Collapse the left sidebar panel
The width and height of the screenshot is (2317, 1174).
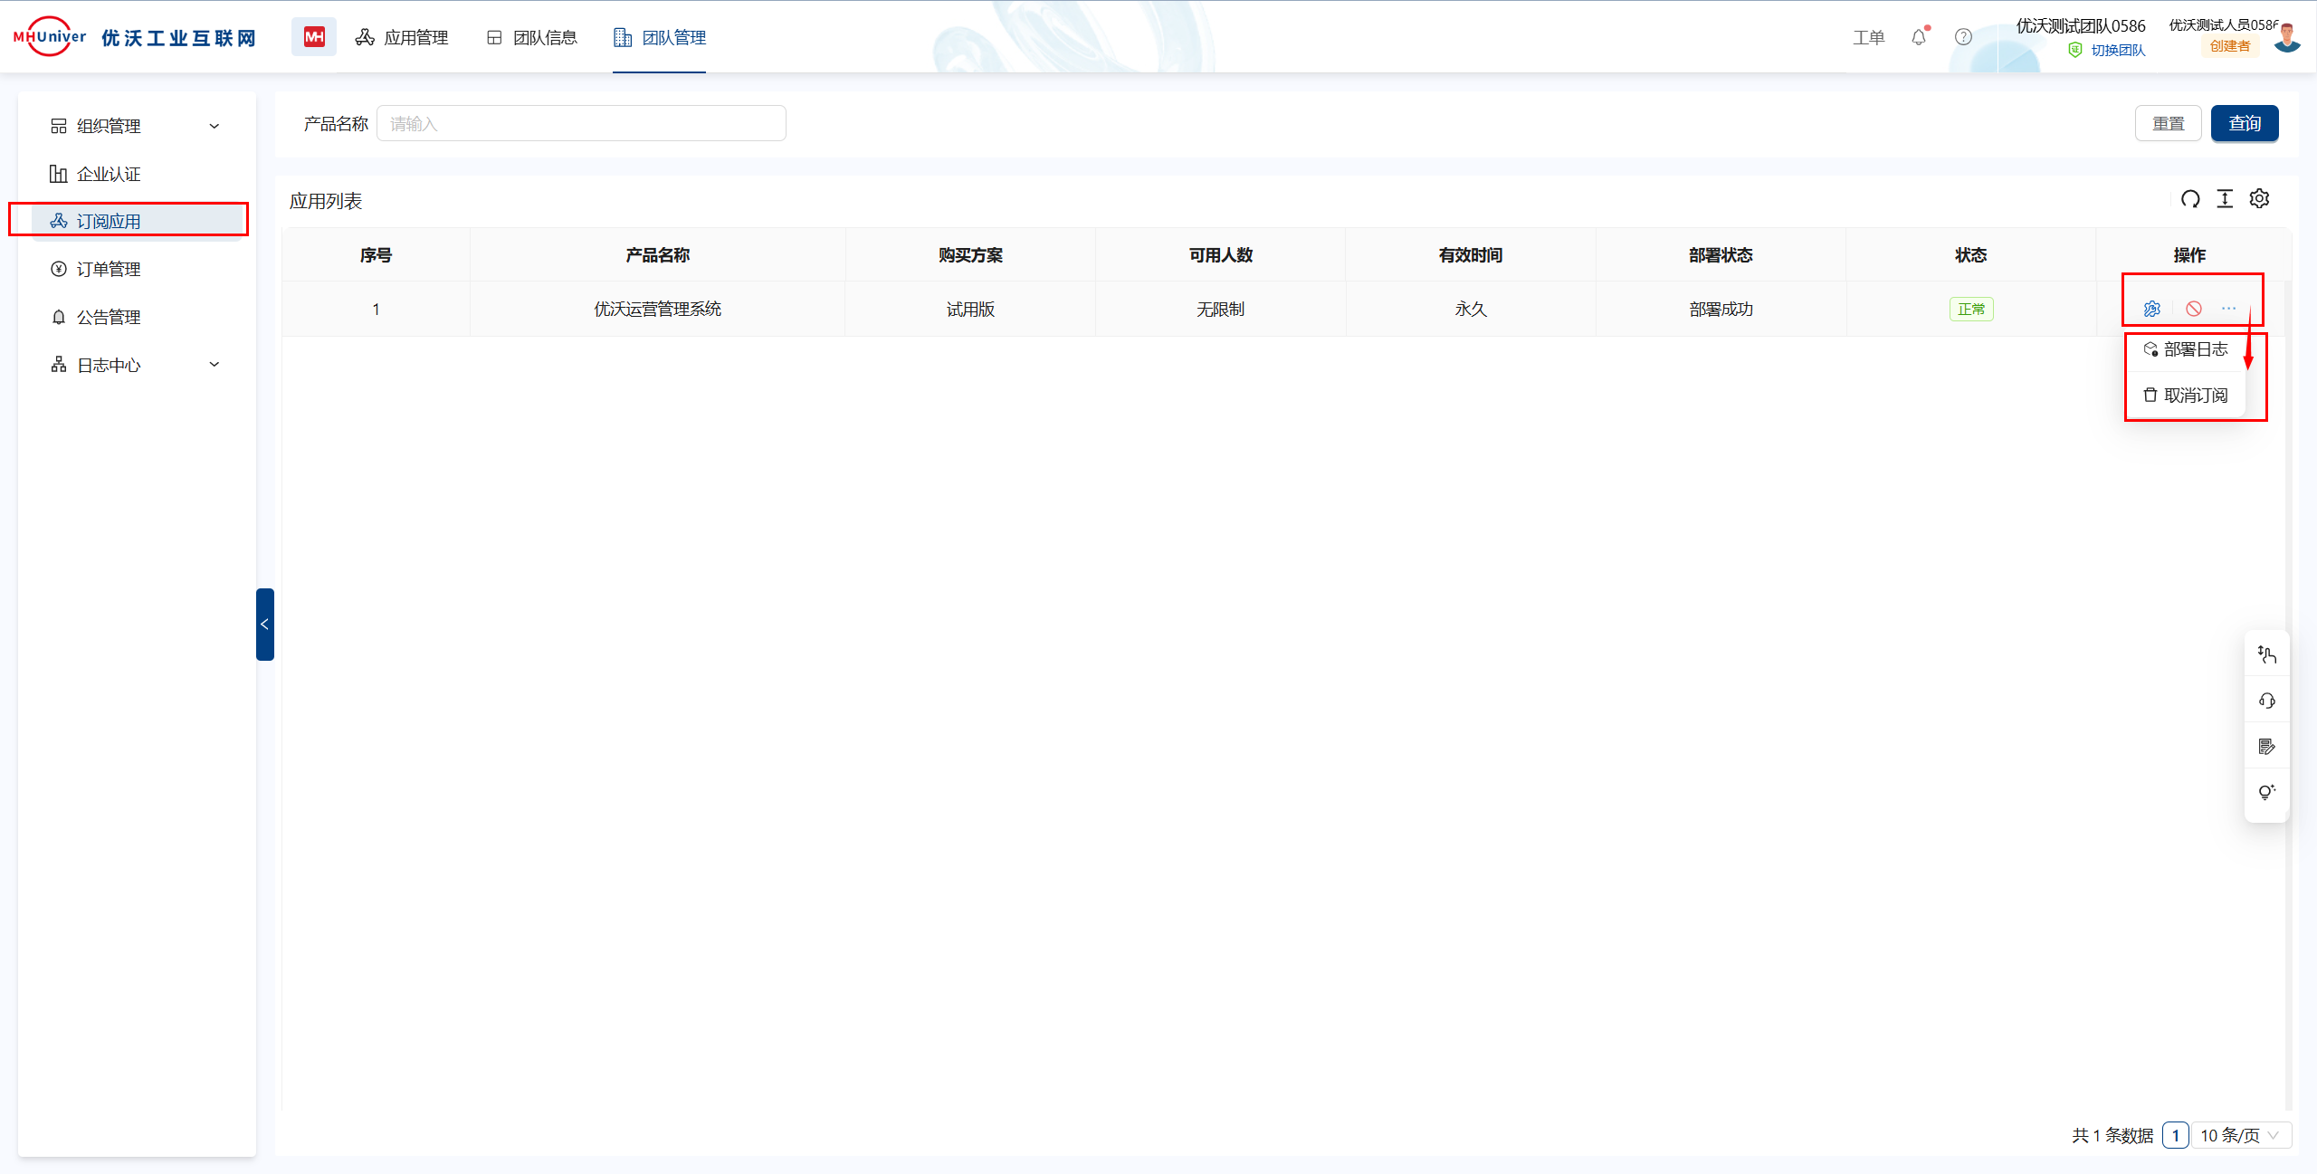coord(264,625)
